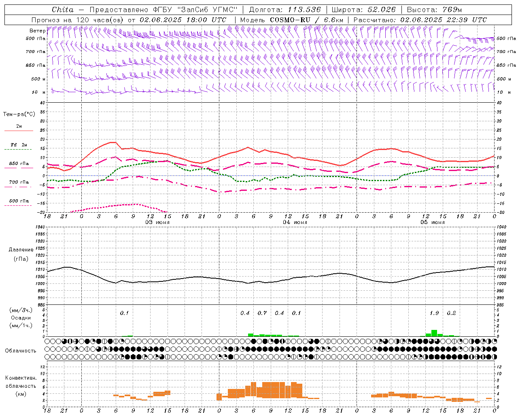Viewport: 518px width, 414px height.
Task: Click the '0.7' precipitation amount value
Action: 262,313
